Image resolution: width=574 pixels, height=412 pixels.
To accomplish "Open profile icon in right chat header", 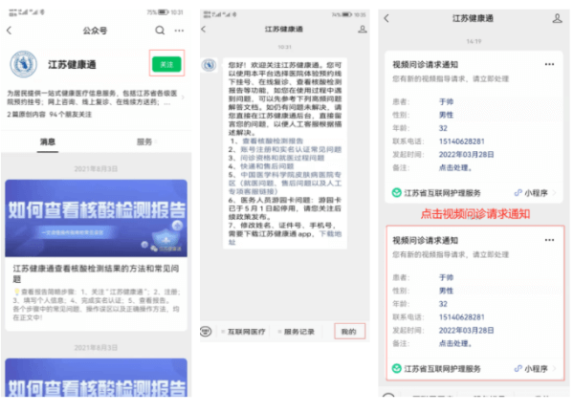I will (x=557, y=18).
